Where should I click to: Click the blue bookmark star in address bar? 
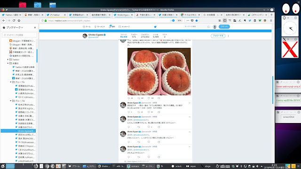(x=197, y=21)
